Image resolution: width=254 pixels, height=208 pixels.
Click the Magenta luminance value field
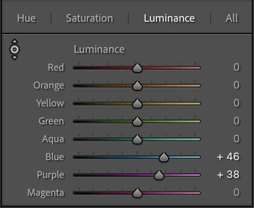[x=237, y=192]
